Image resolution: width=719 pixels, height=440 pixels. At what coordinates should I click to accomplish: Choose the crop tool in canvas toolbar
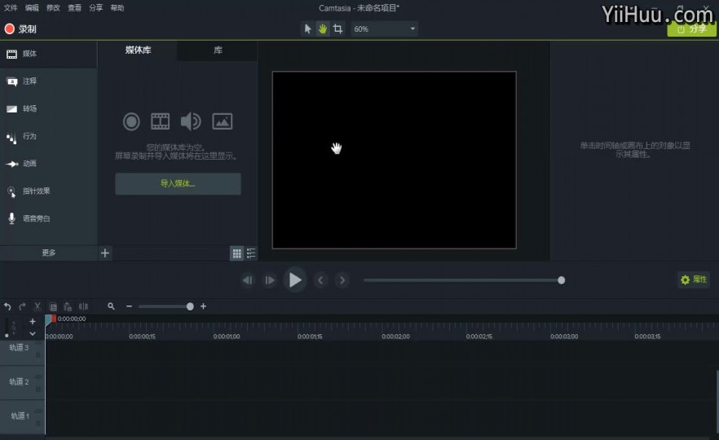coord(338,29)
